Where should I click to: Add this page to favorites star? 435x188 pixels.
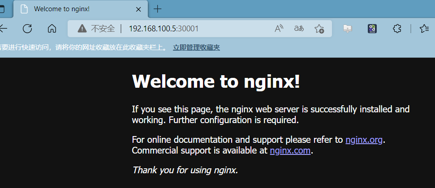(x=319, y=29)
